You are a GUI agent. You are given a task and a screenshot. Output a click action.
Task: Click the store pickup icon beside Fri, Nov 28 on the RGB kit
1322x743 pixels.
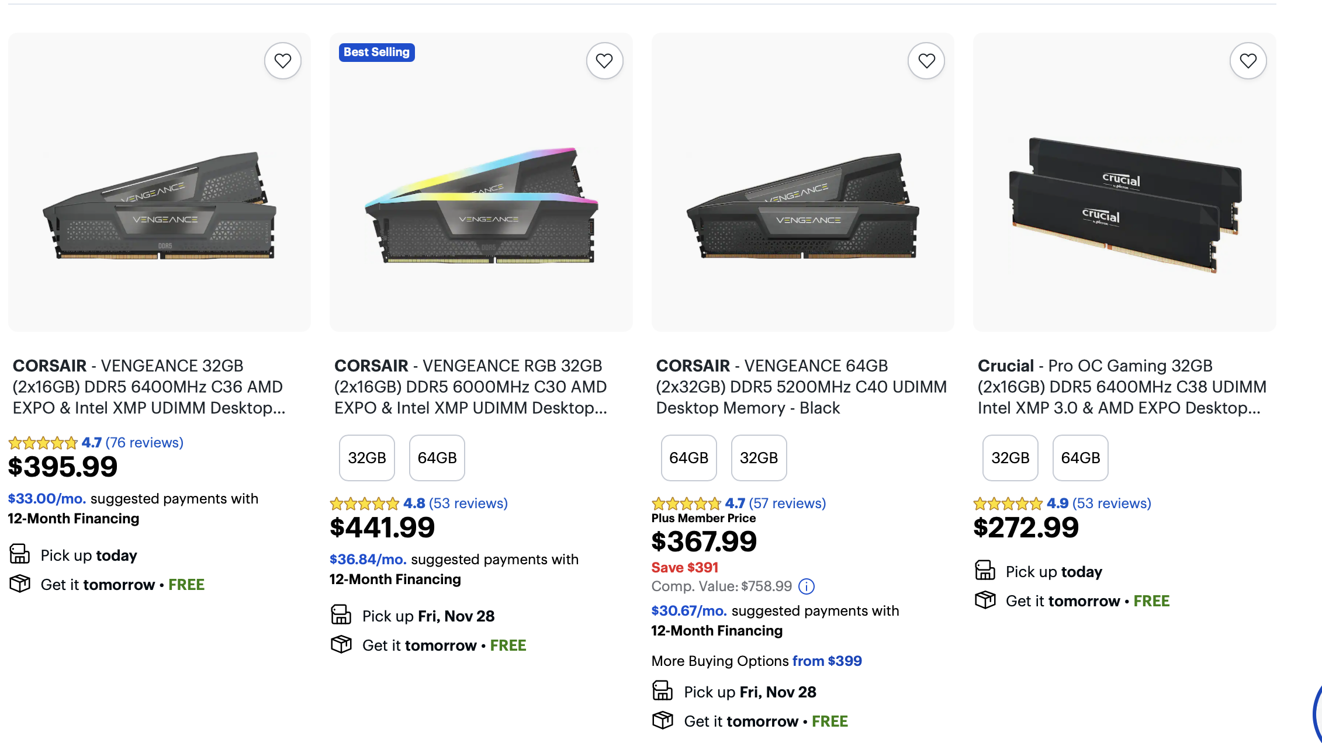(x=341, y=614)
